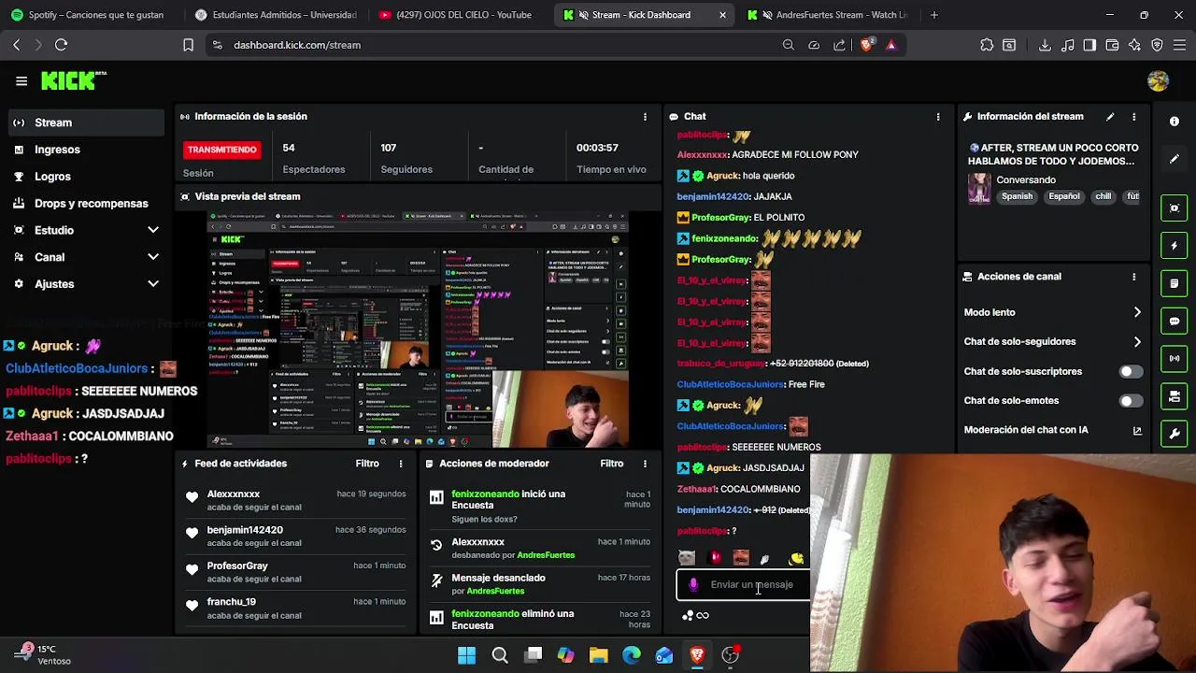Click the Spanish stream tag
Image resolution: width=1196 pixels, height=673 pixels.
pos(1017,197)
